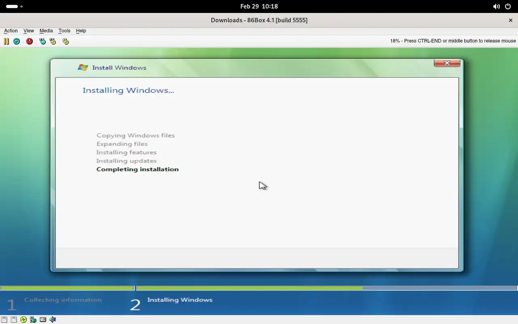Open the Tools menu
Screen dimensions: 518x324
64,31
